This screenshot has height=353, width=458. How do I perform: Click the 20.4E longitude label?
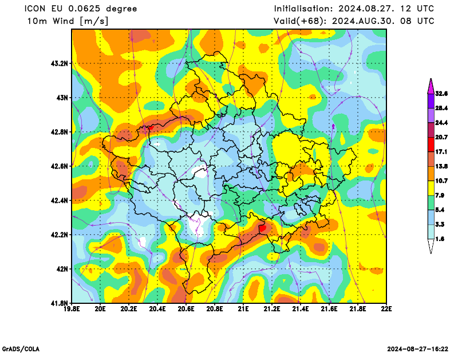[157, 308]
